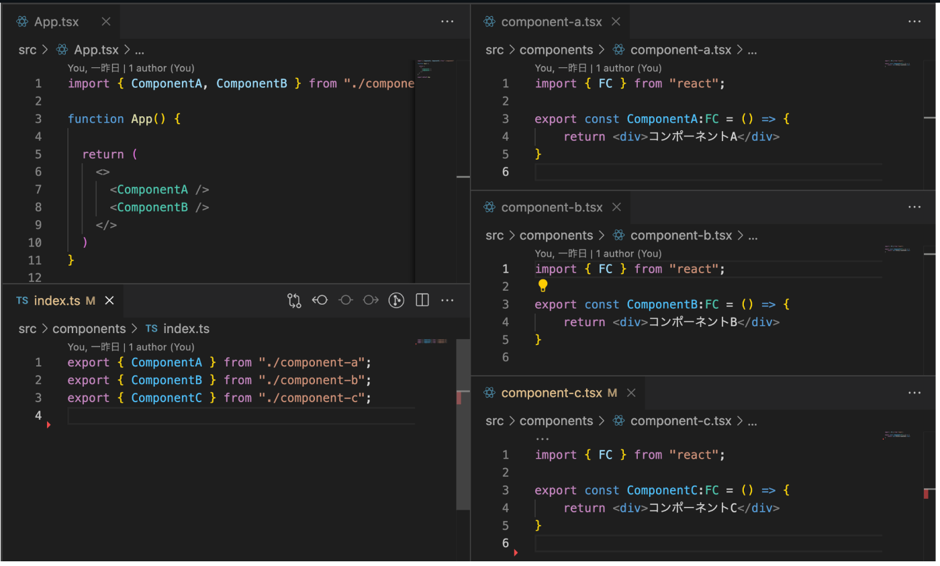Click blame annotation above App.tsx line 1

point(131,68)
